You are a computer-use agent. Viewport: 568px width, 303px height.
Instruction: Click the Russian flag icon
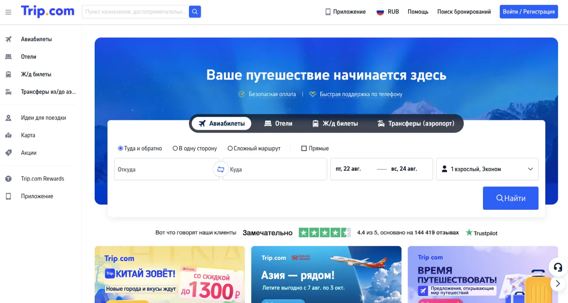(380, 12)
